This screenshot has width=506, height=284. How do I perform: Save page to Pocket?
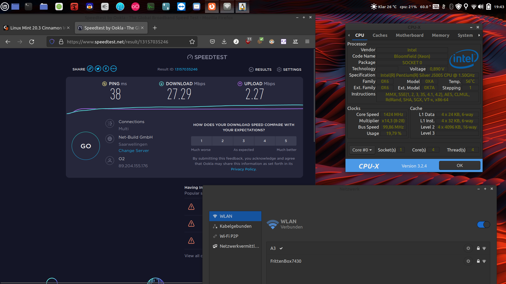coord(212,42)
